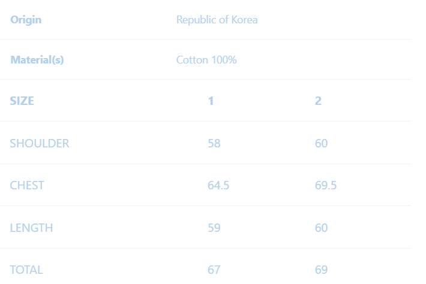Select the 60 in the SHOULDER row
The width and height of the screenshot is (426, 284).
(x=322, y=143)
